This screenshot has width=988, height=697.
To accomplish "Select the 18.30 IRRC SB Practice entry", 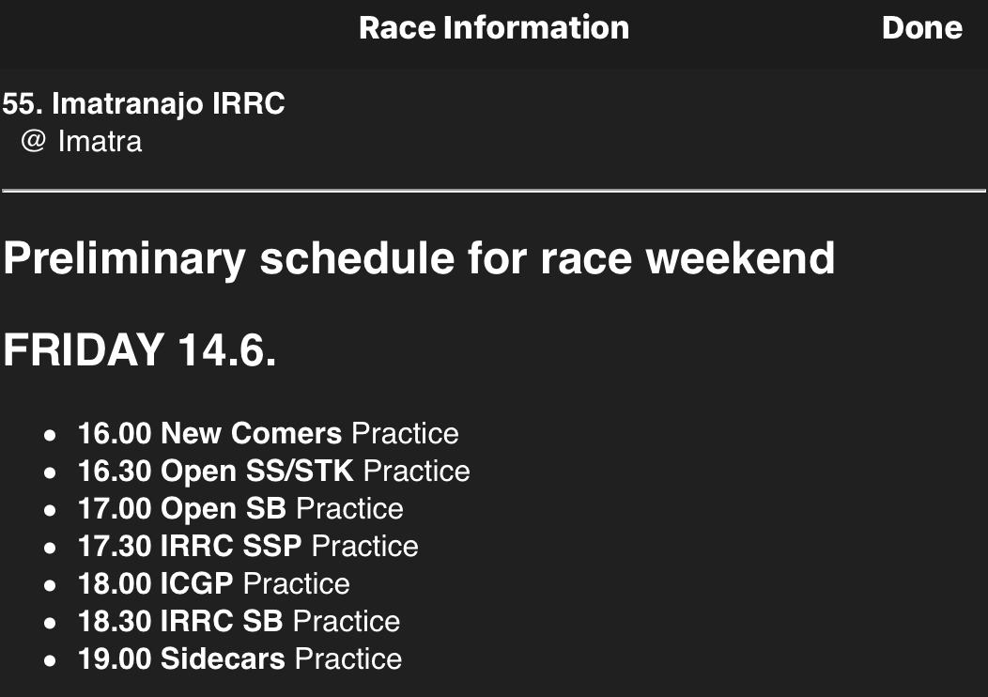I will [x=239, y=621].
